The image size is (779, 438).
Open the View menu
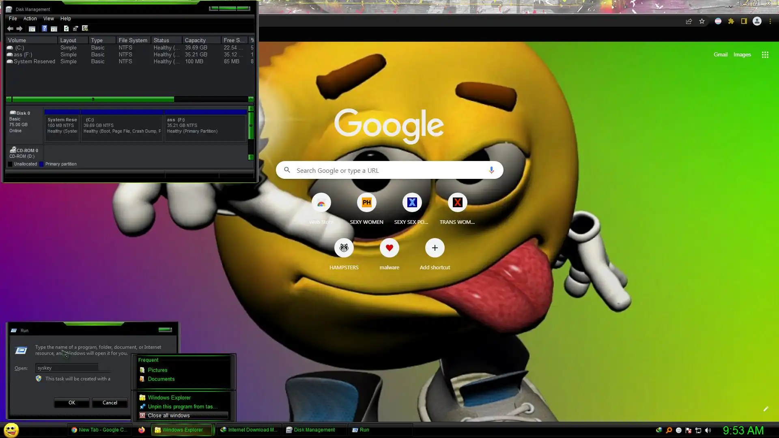tap(49, 19)
